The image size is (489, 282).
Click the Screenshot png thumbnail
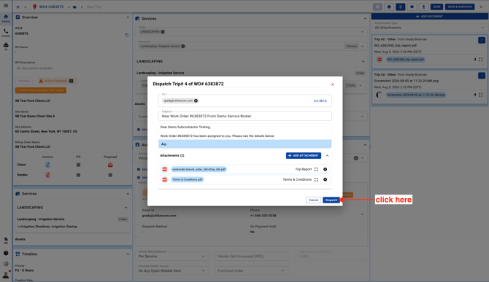pyautogui.click(x=380, y=95)
